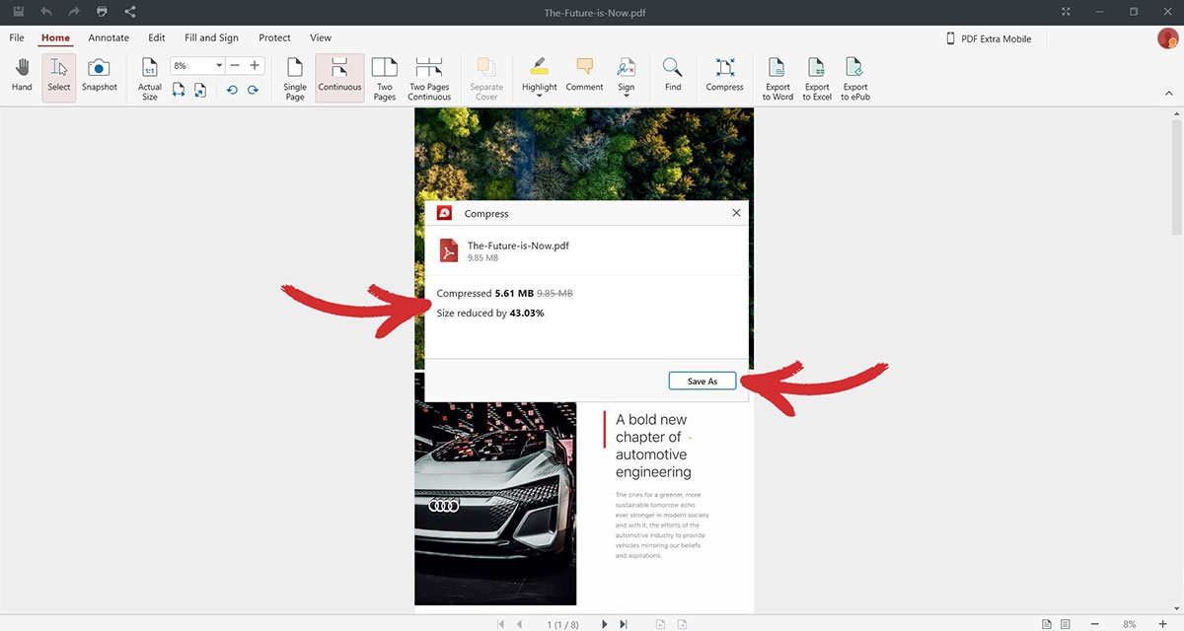Set zoom to Actual Size
The image size is (1184, 631).
point(150,79)
